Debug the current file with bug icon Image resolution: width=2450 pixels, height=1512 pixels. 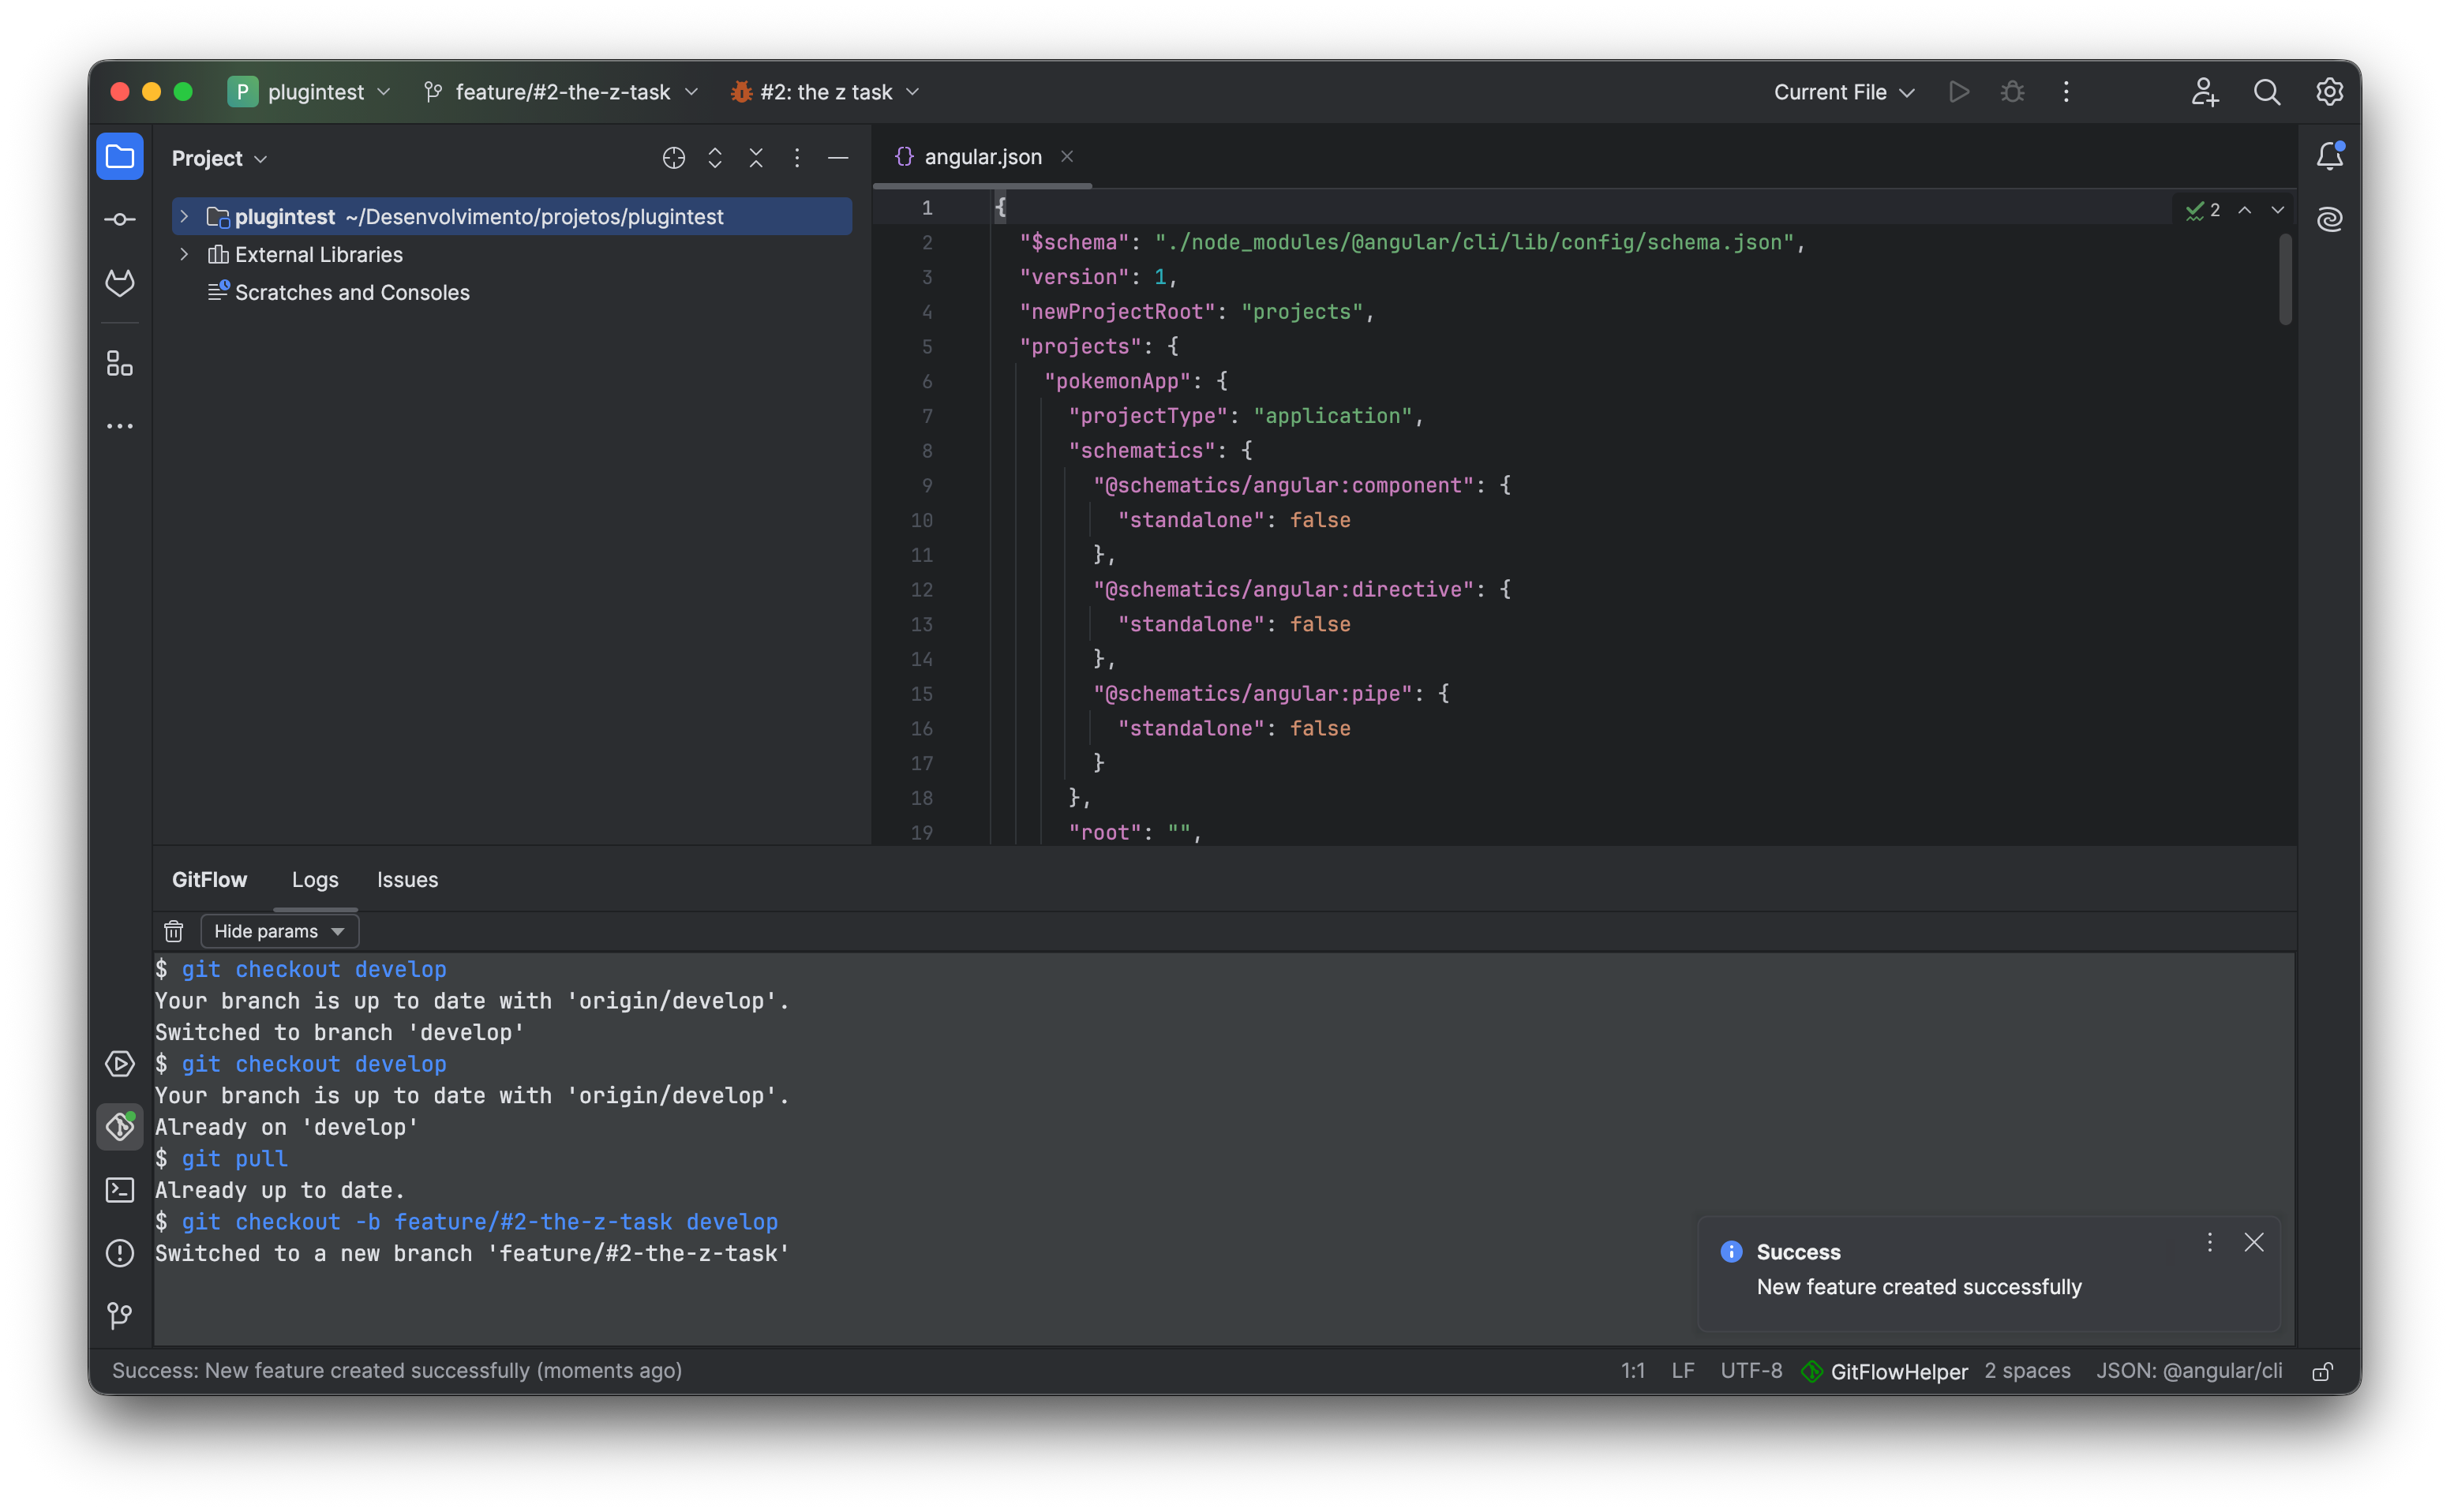(x=2012, y=92)
